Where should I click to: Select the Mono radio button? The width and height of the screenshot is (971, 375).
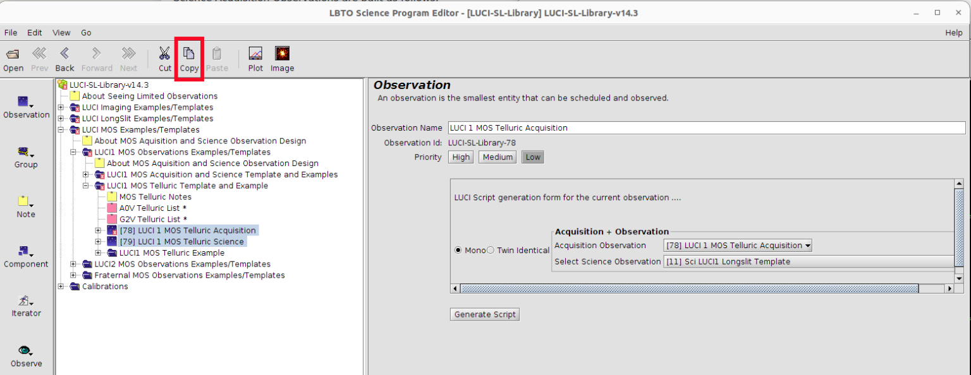point(458,251)
